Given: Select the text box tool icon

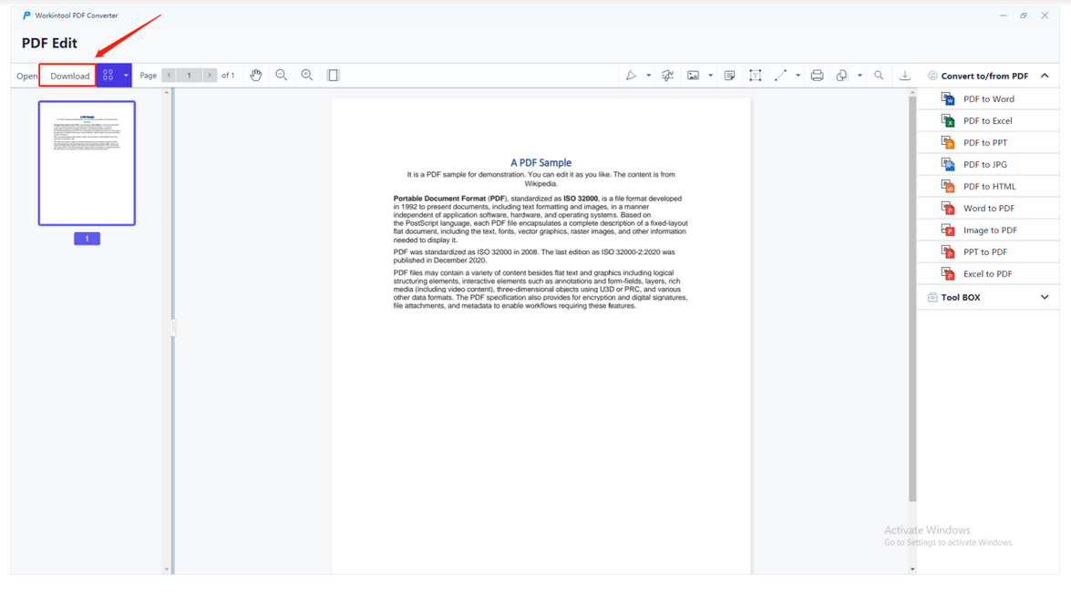Looking at the screenshot, I should [755, 76].
